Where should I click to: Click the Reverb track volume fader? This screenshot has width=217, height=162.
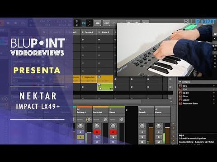(x=151, y=134)
